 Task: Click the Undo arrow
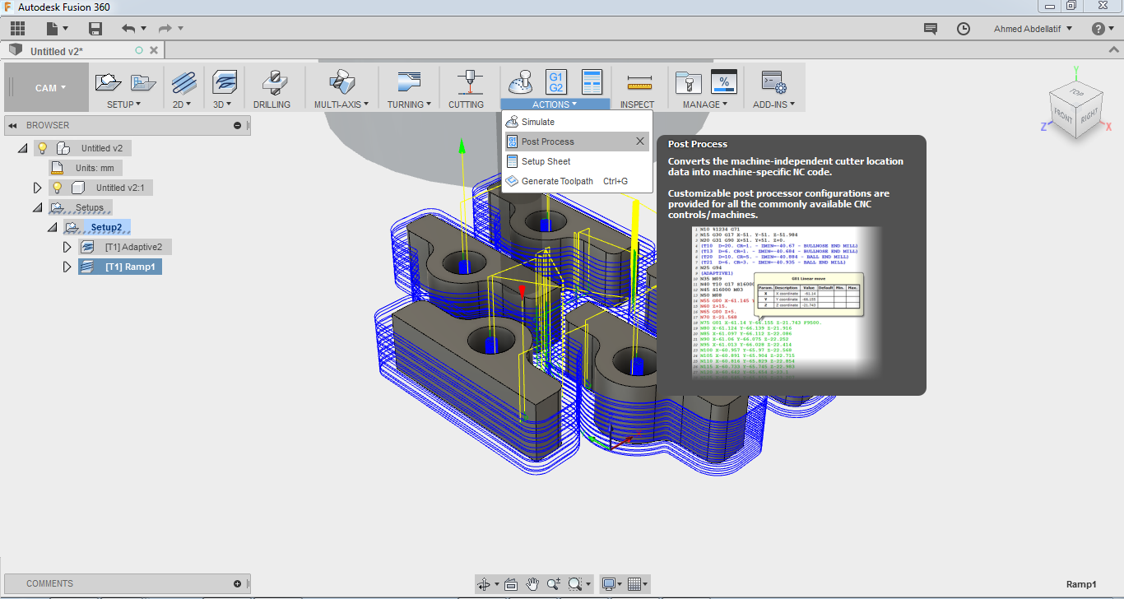tap(128, 28)
